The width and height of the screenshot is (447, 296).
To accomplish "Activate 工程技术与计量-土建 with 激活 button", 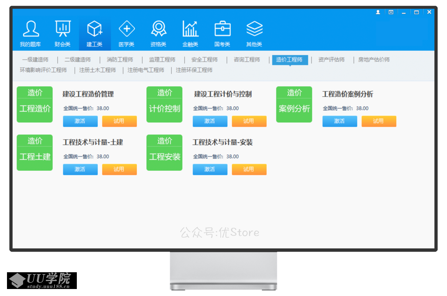I will pyautogui.click(x=80, y=169).
